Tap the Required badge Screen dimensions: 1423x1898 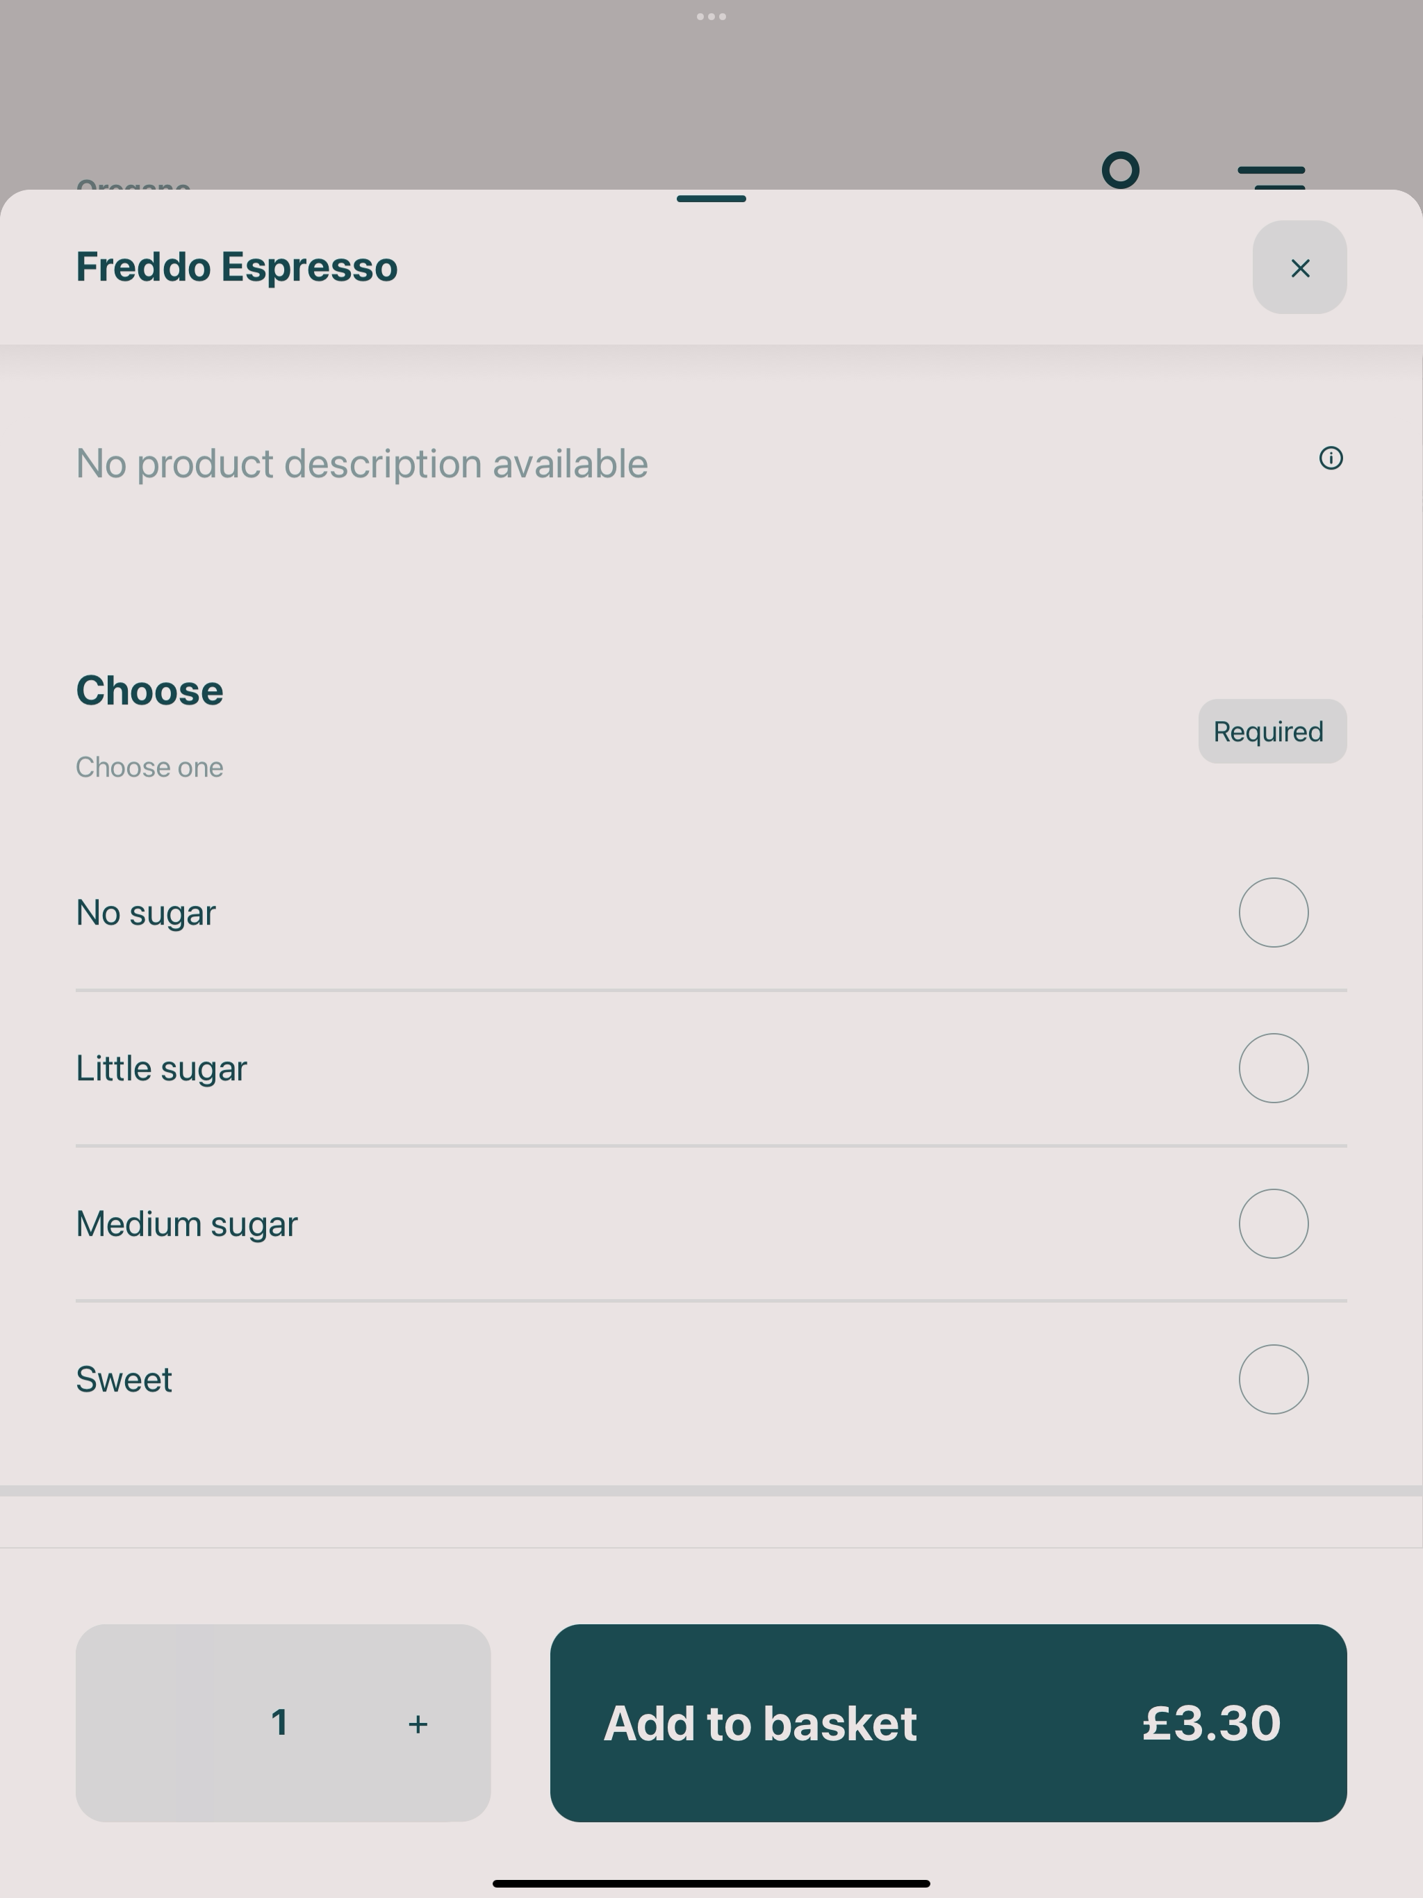pos(1272,731)
